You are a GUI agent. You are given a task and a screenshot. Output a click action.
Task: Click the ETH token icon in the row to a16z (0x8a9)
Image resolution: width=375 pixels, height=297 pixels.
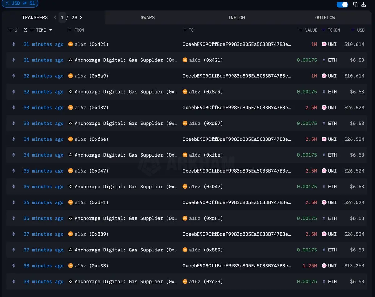(x=324, y=92)
